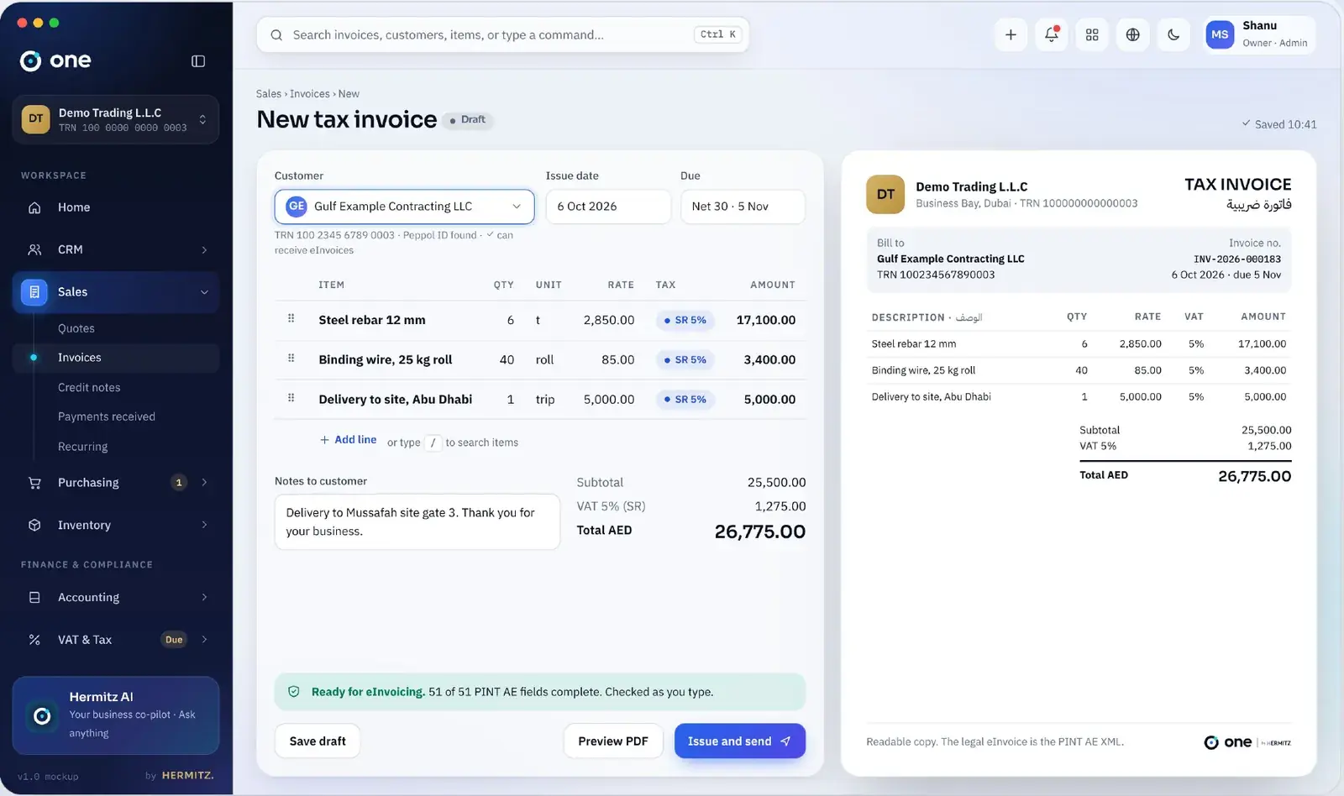Expand the Inventory menu chevron
This screenshot has width=1344, height=796.
click(204, 525)
